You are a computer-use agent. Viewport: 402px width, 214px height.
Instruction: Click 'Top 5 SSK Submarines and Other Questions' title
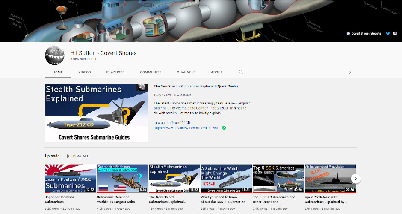click(x=274, y=200)
